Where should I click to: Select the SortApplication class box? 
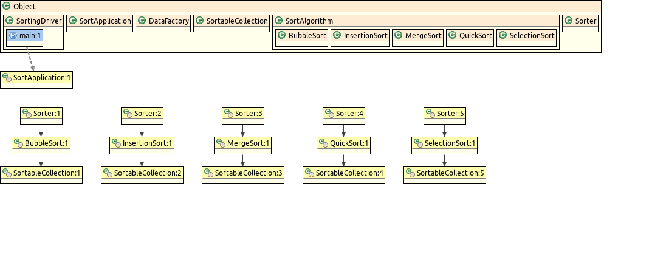[x=99, y=21]
